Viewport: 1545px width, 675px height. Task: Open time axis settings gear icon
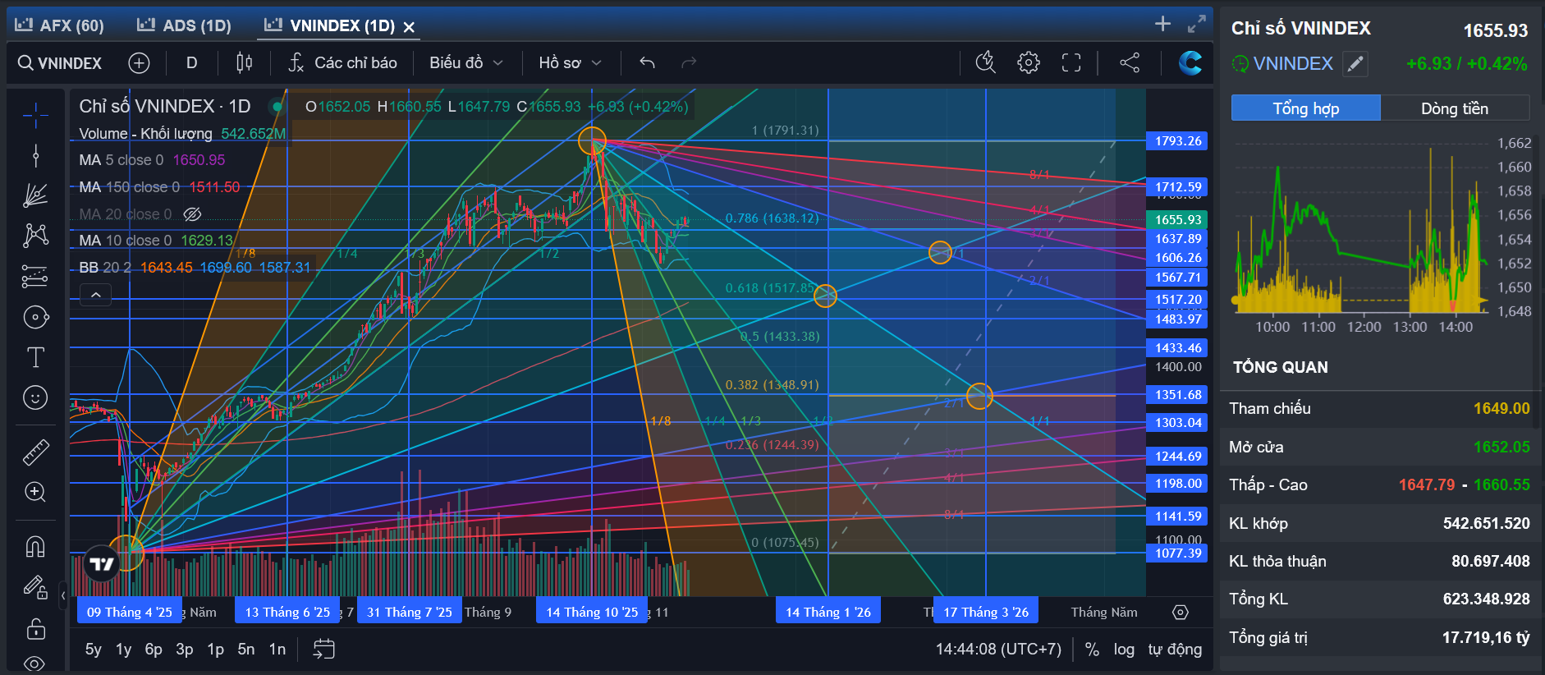1181,613
